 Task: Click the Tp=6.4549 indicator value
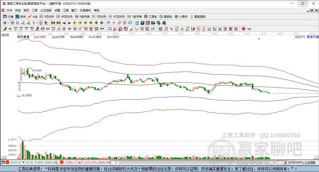click(x=40, y=37)
